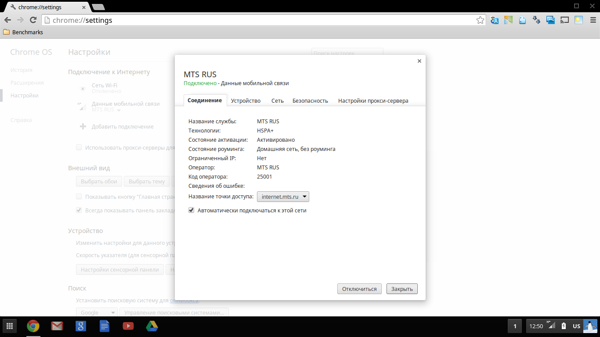The image size is (600, 337).
Task: Click the operator code value 25001
Action: pyautogui.click(x=264, y=176)
